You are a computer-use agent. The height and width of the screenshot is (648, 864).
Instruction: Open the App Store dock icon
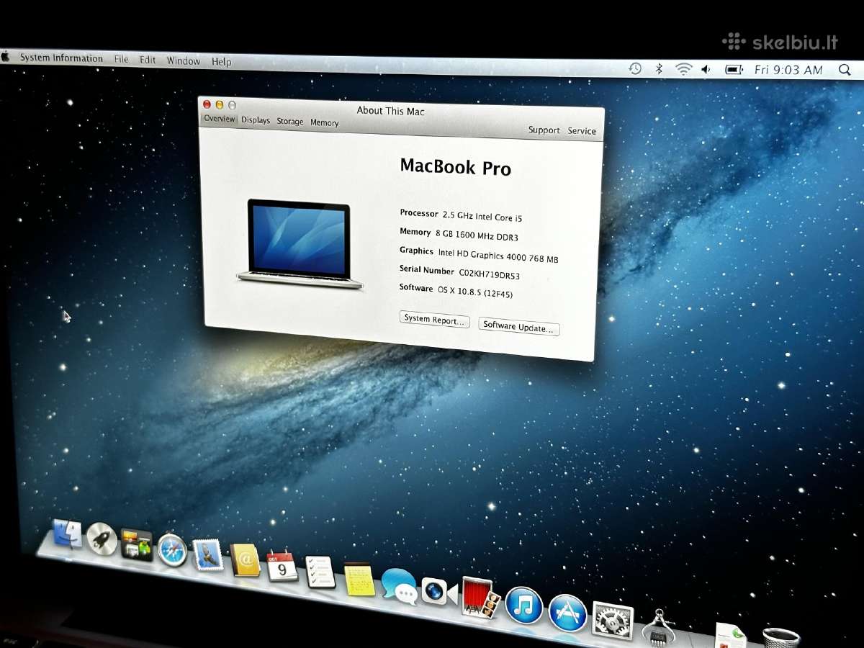click(x=568, y=613)
